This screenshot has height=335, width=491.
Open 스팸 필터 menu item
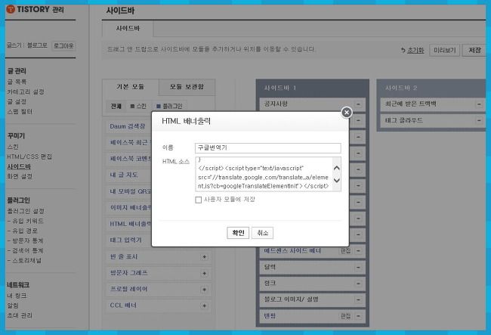pos(20,112)
